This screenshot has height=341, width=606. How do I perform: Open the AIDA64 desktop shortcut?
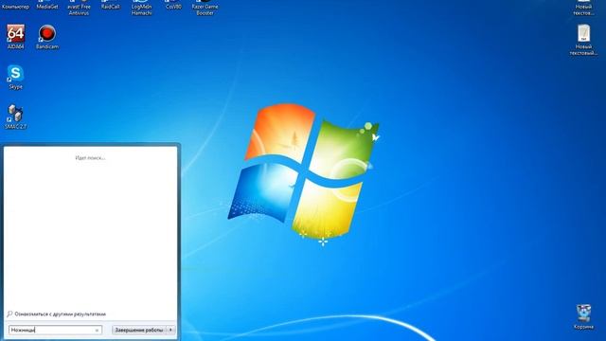[15, 37]
